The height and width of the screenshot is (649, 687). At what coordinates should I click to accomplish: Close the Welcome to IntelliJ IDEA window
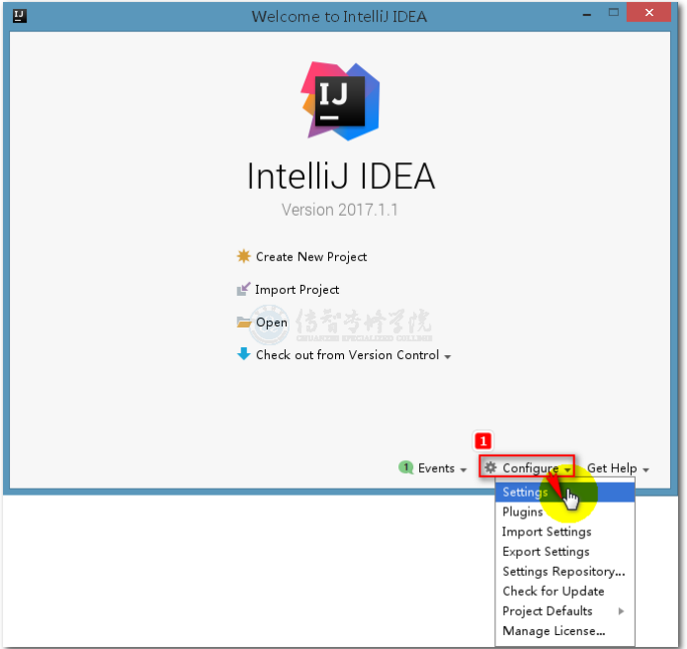coord(648,12)
